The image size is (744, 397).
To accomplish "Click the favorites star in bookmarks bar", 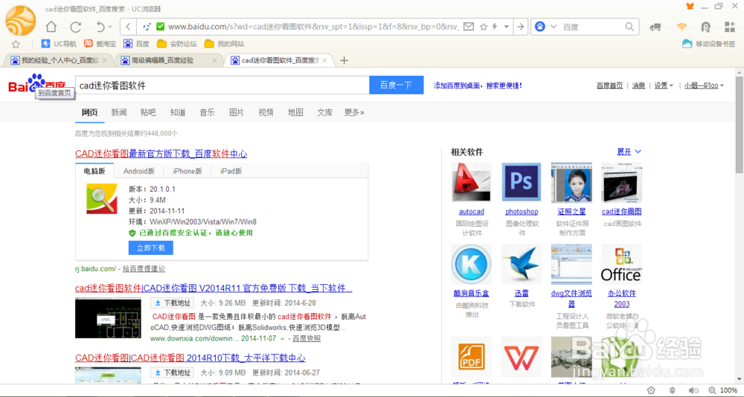I will [16, 44].
